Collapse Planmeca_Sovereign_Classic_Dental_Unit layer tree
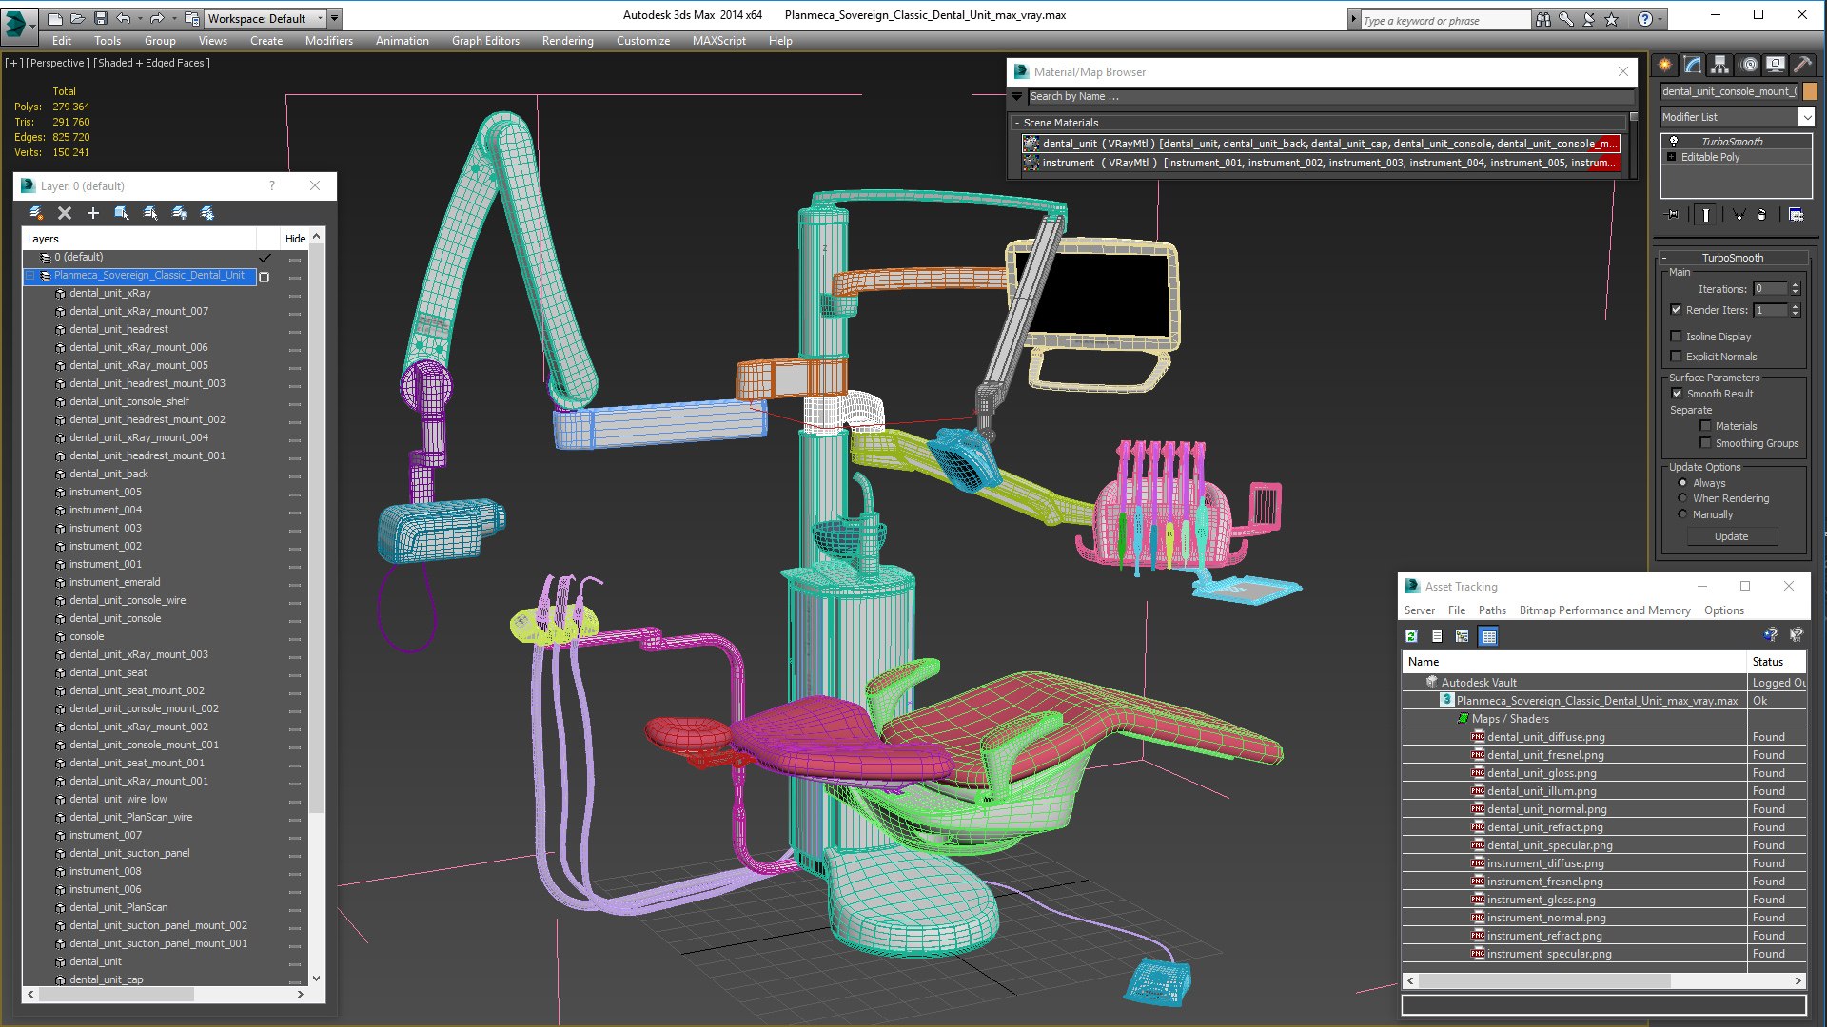The width and height of the screenshot is (1827, 1027). click(x=29, y=276)
